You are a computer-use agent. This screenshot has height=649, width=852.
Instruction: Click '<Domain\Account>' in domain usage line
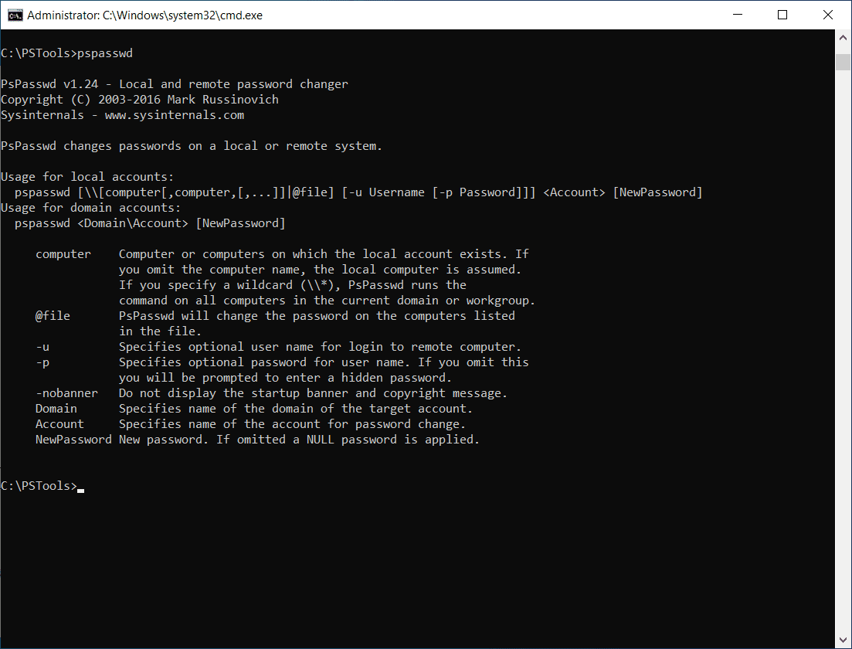(133, 223)
